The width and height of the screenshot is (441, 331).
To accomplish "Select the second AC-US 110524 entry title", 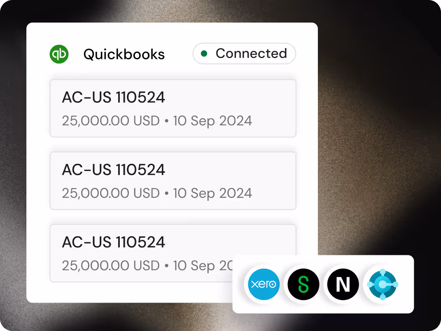I will click(113, 170).
